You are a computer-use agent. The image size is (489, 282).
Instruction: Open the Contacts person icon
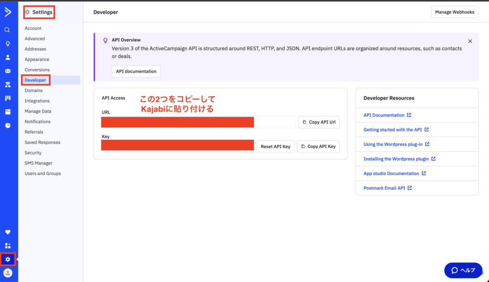[x=8, y=57]
